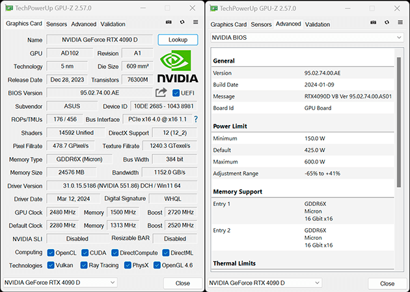Image resolution: width=410 pixels, height=292 pixels.
Task: Switch to Sensors tab in left window
Action: (57, 24)
